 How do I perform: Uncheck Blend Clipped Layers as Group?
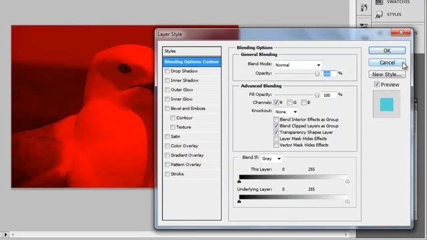(x=276, y=126)
